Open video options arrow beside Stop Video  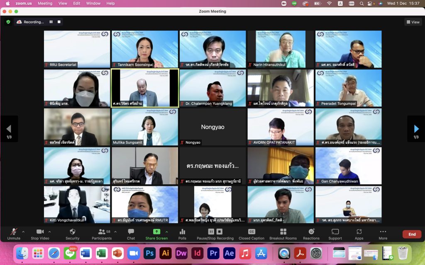click(49, 232)
